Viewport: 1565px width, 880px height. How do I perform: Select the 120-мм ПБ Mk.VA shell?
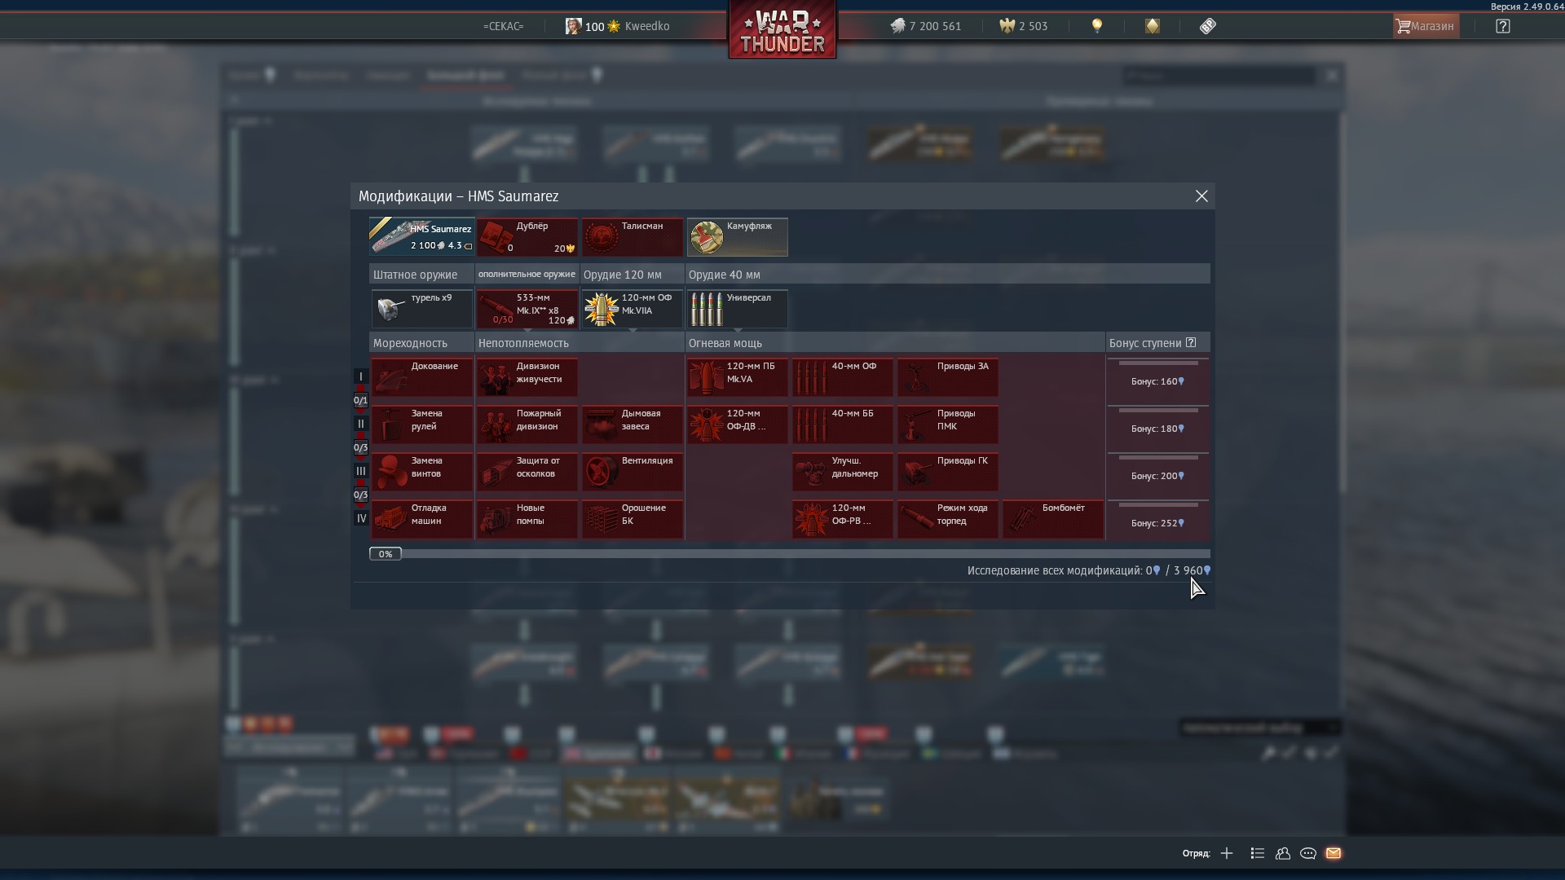pyautogui.click(x=737, y=377)
